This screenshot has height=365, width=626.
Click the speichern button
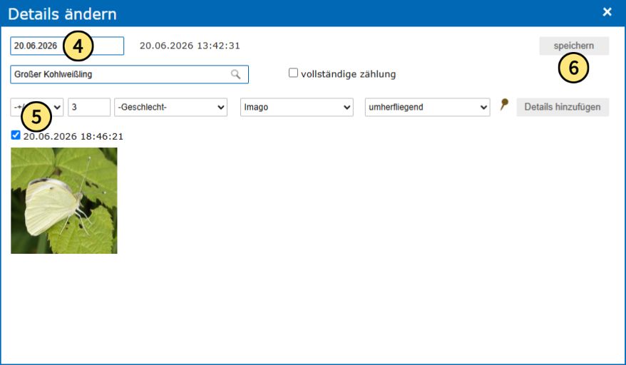574,46
